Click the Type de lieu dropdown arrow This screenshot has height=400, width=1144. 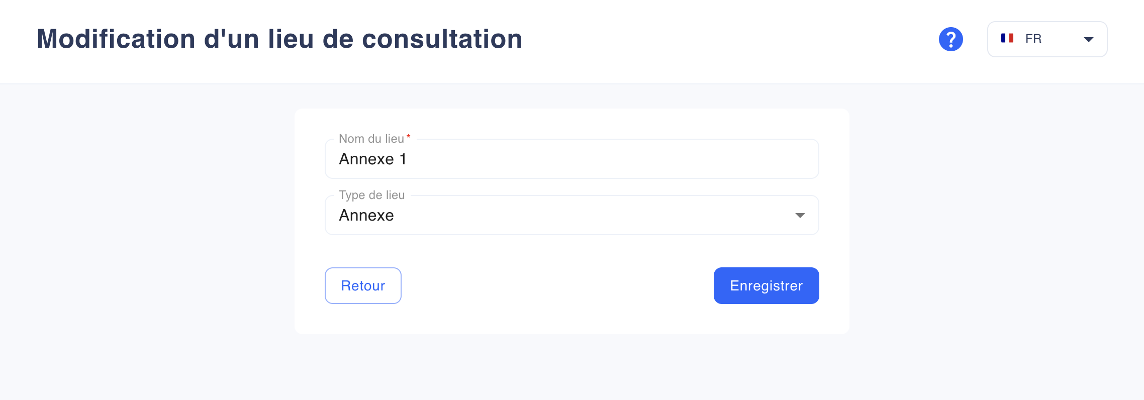800,215
